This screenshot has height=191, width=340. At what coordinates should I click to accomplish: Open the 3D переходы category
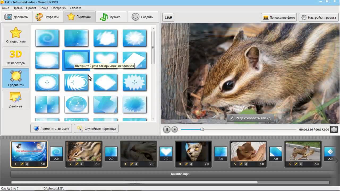[x=16, y=57]
